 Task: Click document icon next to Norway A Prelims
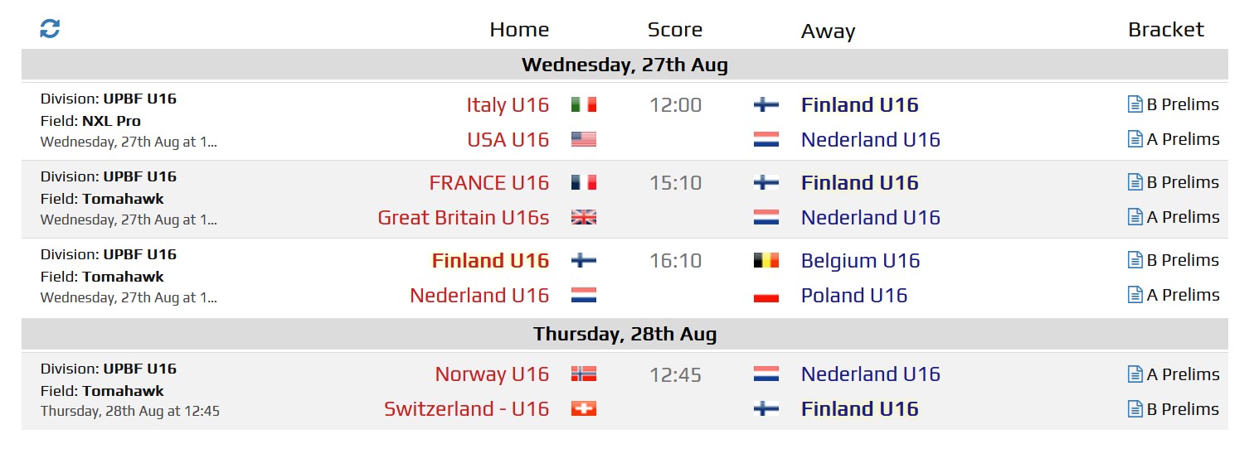[1135, 374]
